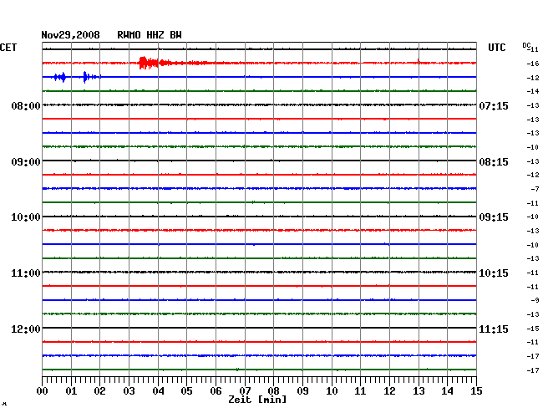Click axis minute label '10'
The width and height of the screenshot is (543, 413).
click(x=332, y=391)
